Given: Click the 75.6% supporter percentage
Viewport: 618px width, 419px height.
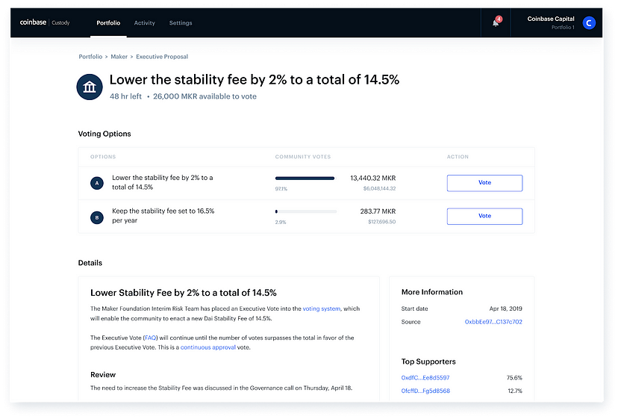Looking at the screenshot, I should 514,378.
